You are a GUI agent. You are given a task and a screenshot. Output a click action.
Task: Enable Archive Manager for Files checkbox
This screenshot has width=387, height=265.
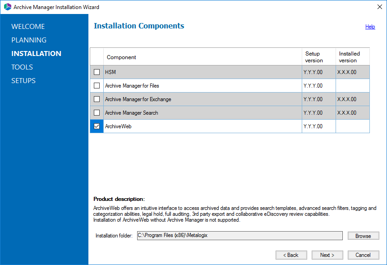[97, 86]
